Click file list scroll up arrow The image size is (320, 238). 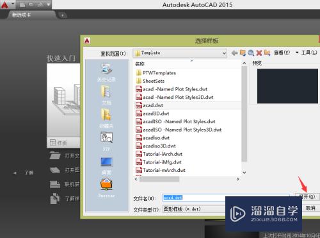tap(244, 64)
